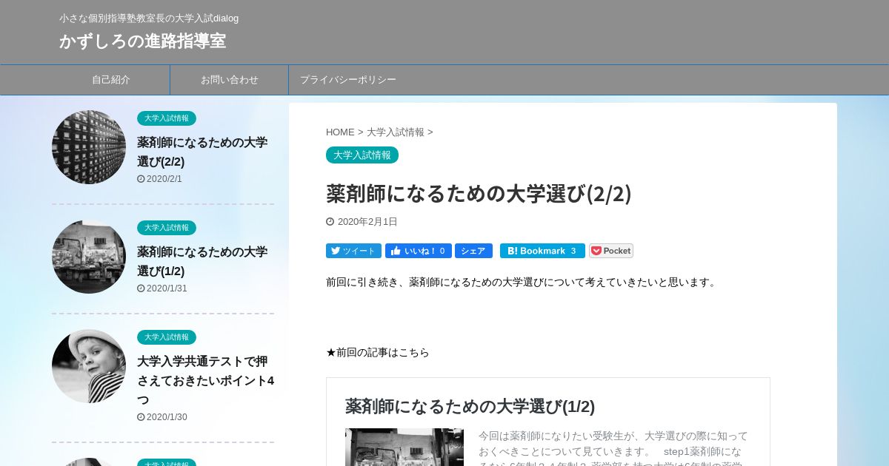Image resolution: width=889 pixels, height=466 pixels.
Task: Open the related card title 薬剤師になるための大学選び(1/2)
Action: (x=470, y=407)
